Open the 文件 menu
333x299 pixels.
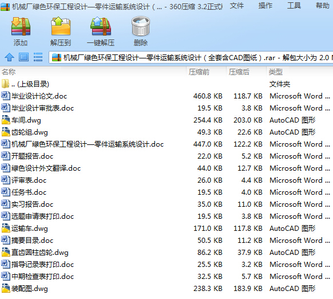[236, 6]
